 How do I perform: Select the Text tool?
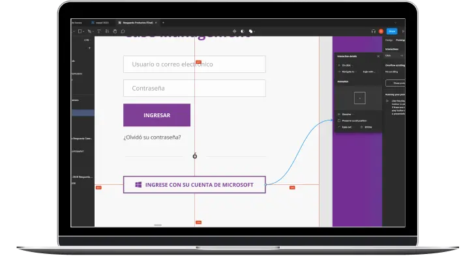point(98,31)
